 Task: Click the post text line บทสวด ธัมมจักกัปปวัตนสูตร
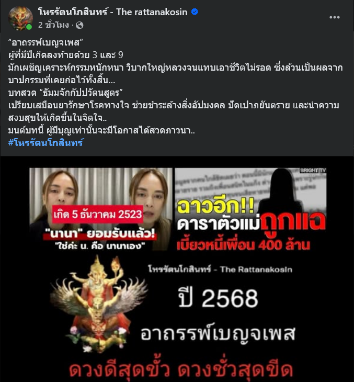coord(65,93)
